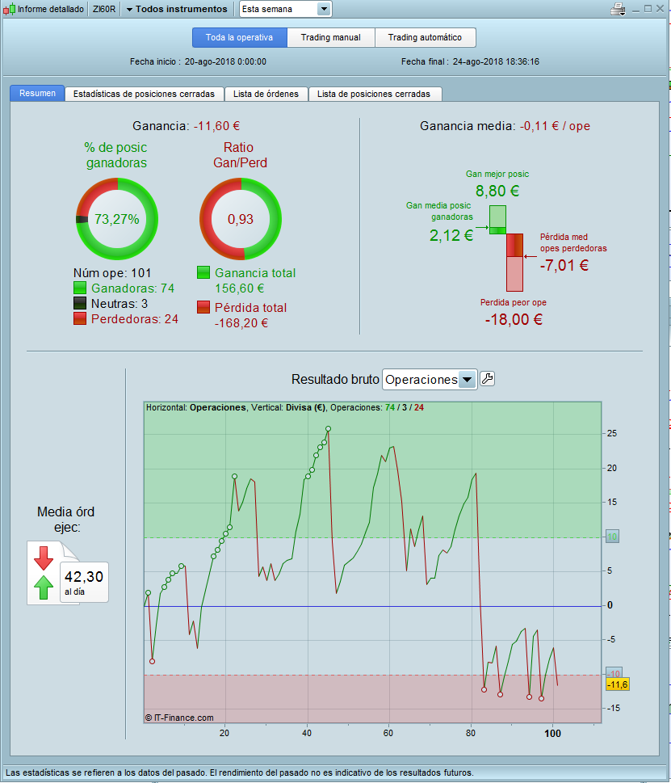Click best position gain 8,80 €
This screenshot has height=783, width=671.
(497, 191)
